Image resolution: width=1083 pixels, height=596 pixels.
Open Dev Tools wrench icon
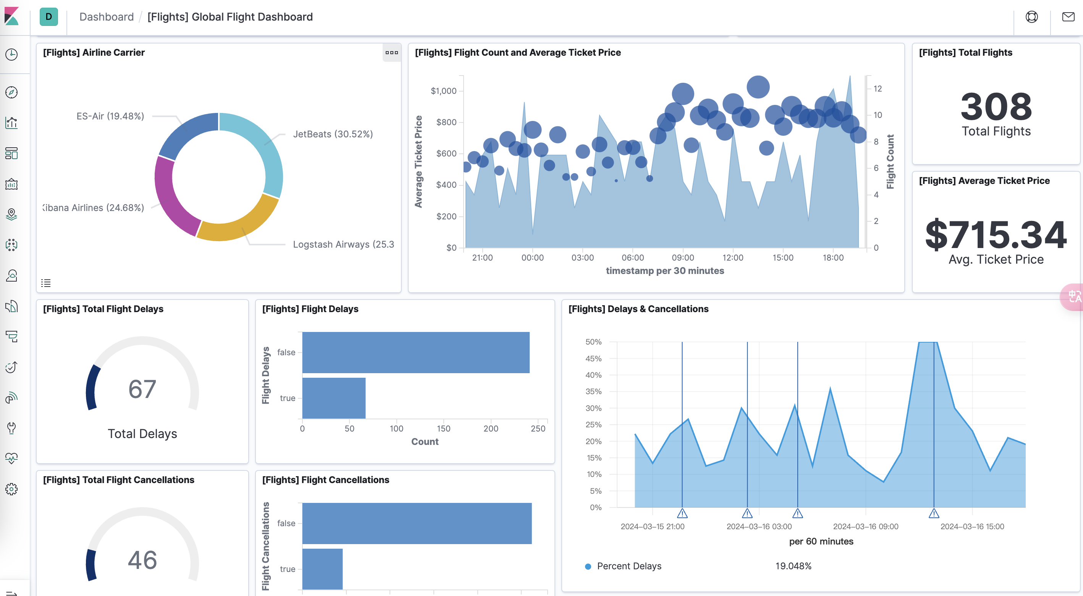[11, 428]
